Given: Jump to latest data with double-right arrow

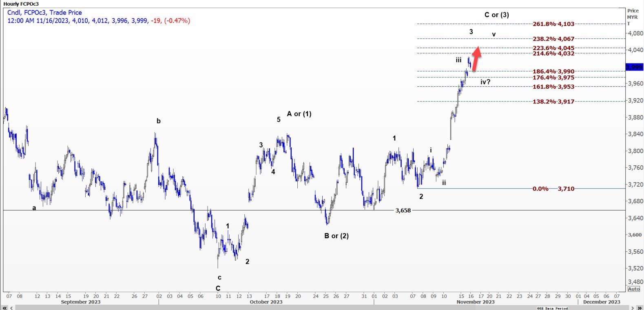Looking at the screenshot, I should coord(640,308).
